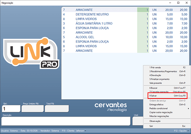The height and width of the screenshot is (134, 191).
Task: Click the greyed-out 'Ordem de serviço' entry
Action: tap(167, 101)
